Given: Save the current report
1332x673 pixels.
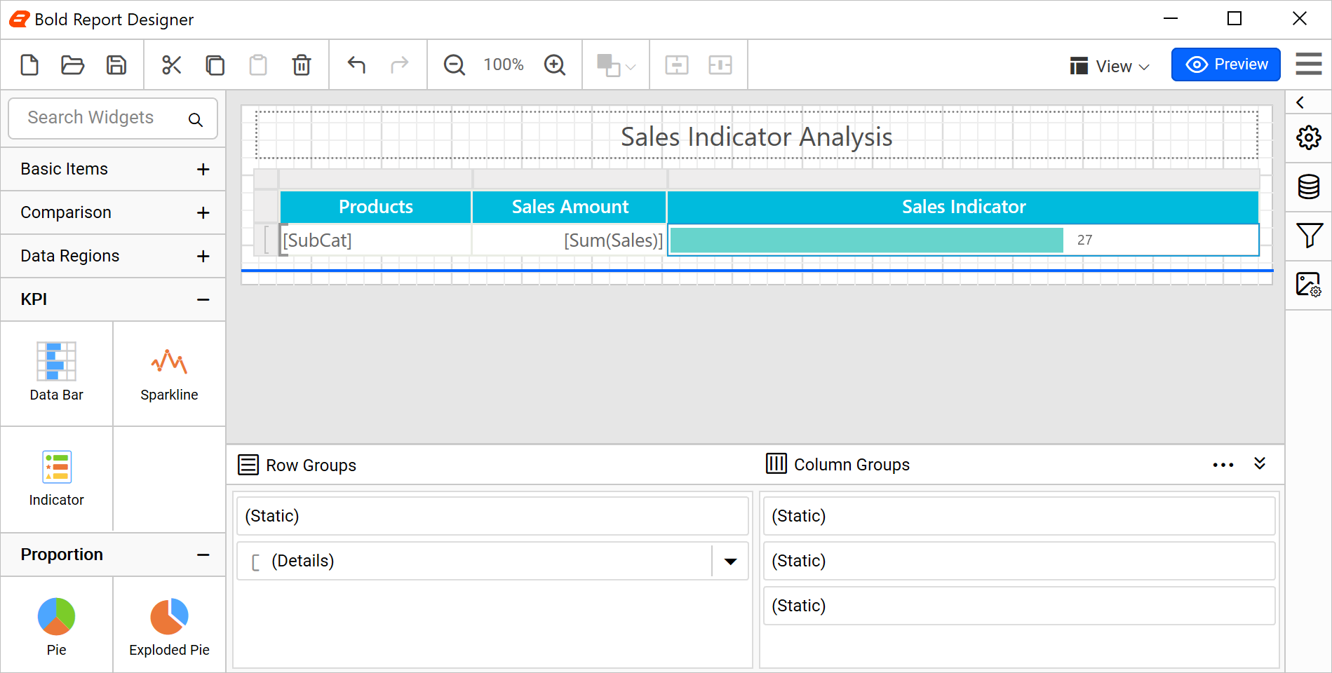Looking at the screenshot, I should pos(116,64).
